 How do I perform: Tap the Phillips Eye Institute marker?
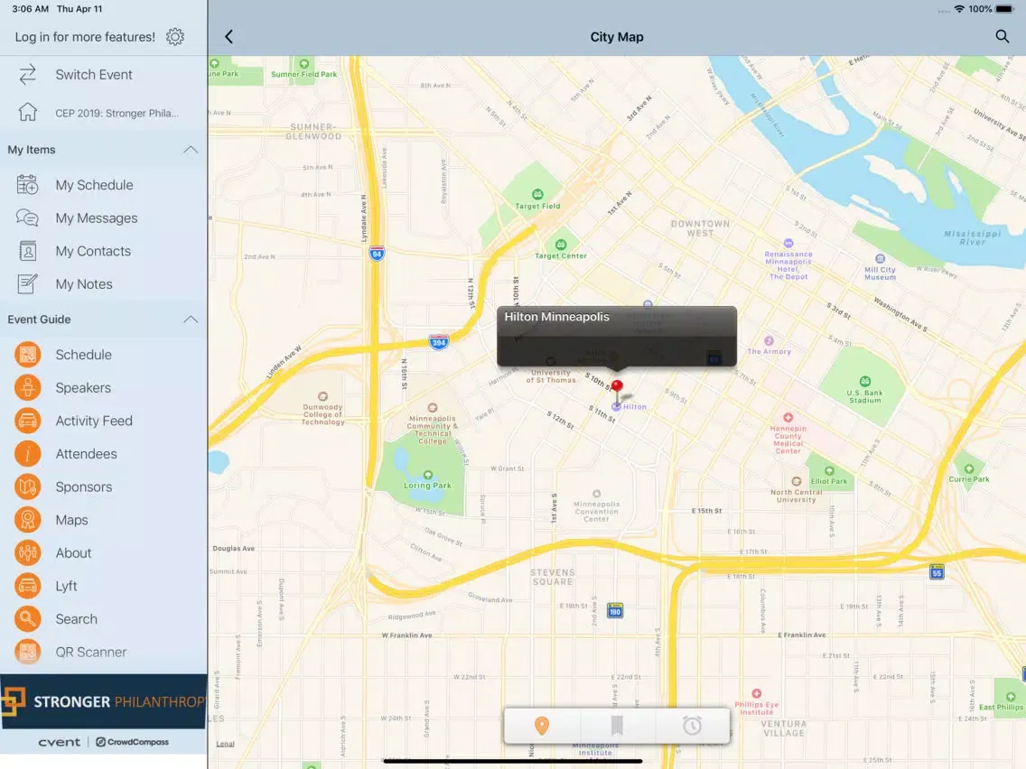tap(757, 693)
